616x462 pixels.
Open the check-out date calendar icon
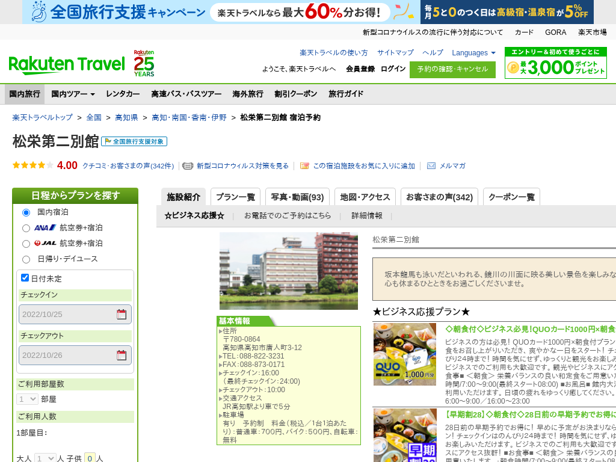click(122, 355)
